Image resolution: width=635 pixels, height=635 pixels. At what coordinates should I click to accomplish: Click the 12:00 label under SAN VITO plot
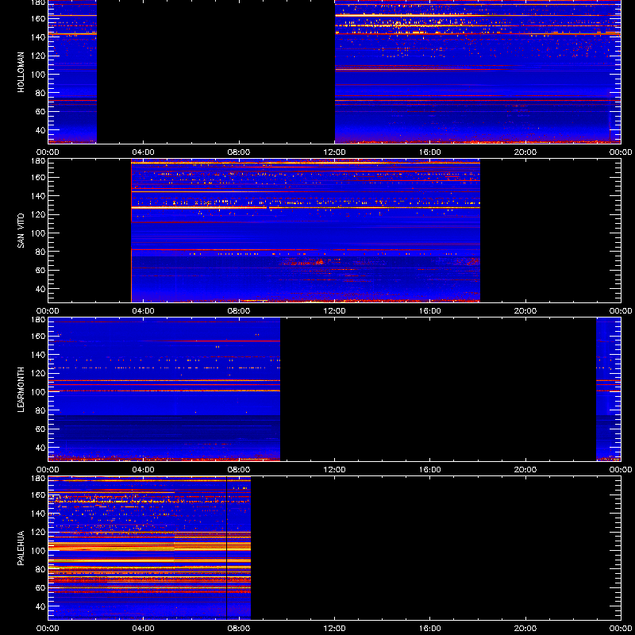pos(334,311)
